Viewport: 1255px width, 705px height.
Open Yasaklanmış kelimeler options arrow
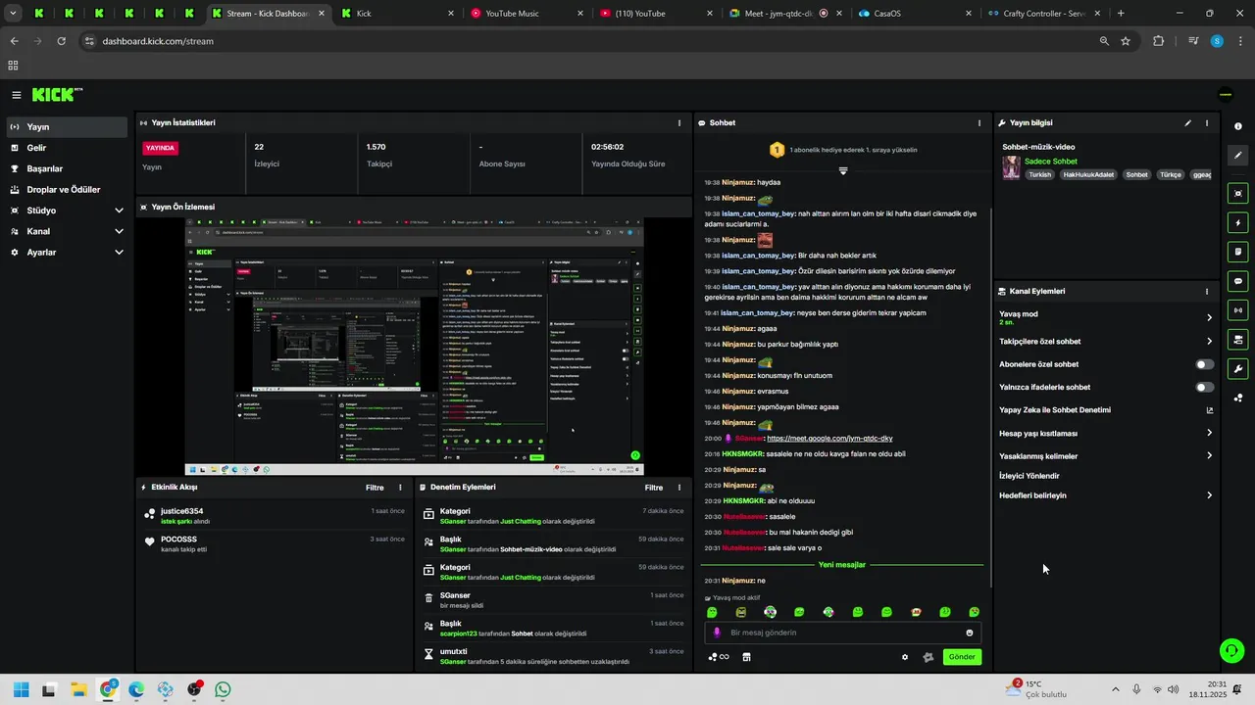click(x=1209, y=455)
